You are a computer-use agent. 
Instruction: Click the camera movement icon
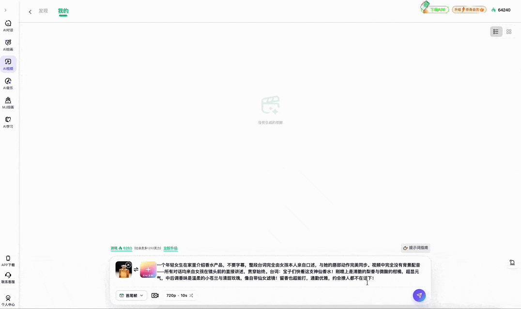155,295
